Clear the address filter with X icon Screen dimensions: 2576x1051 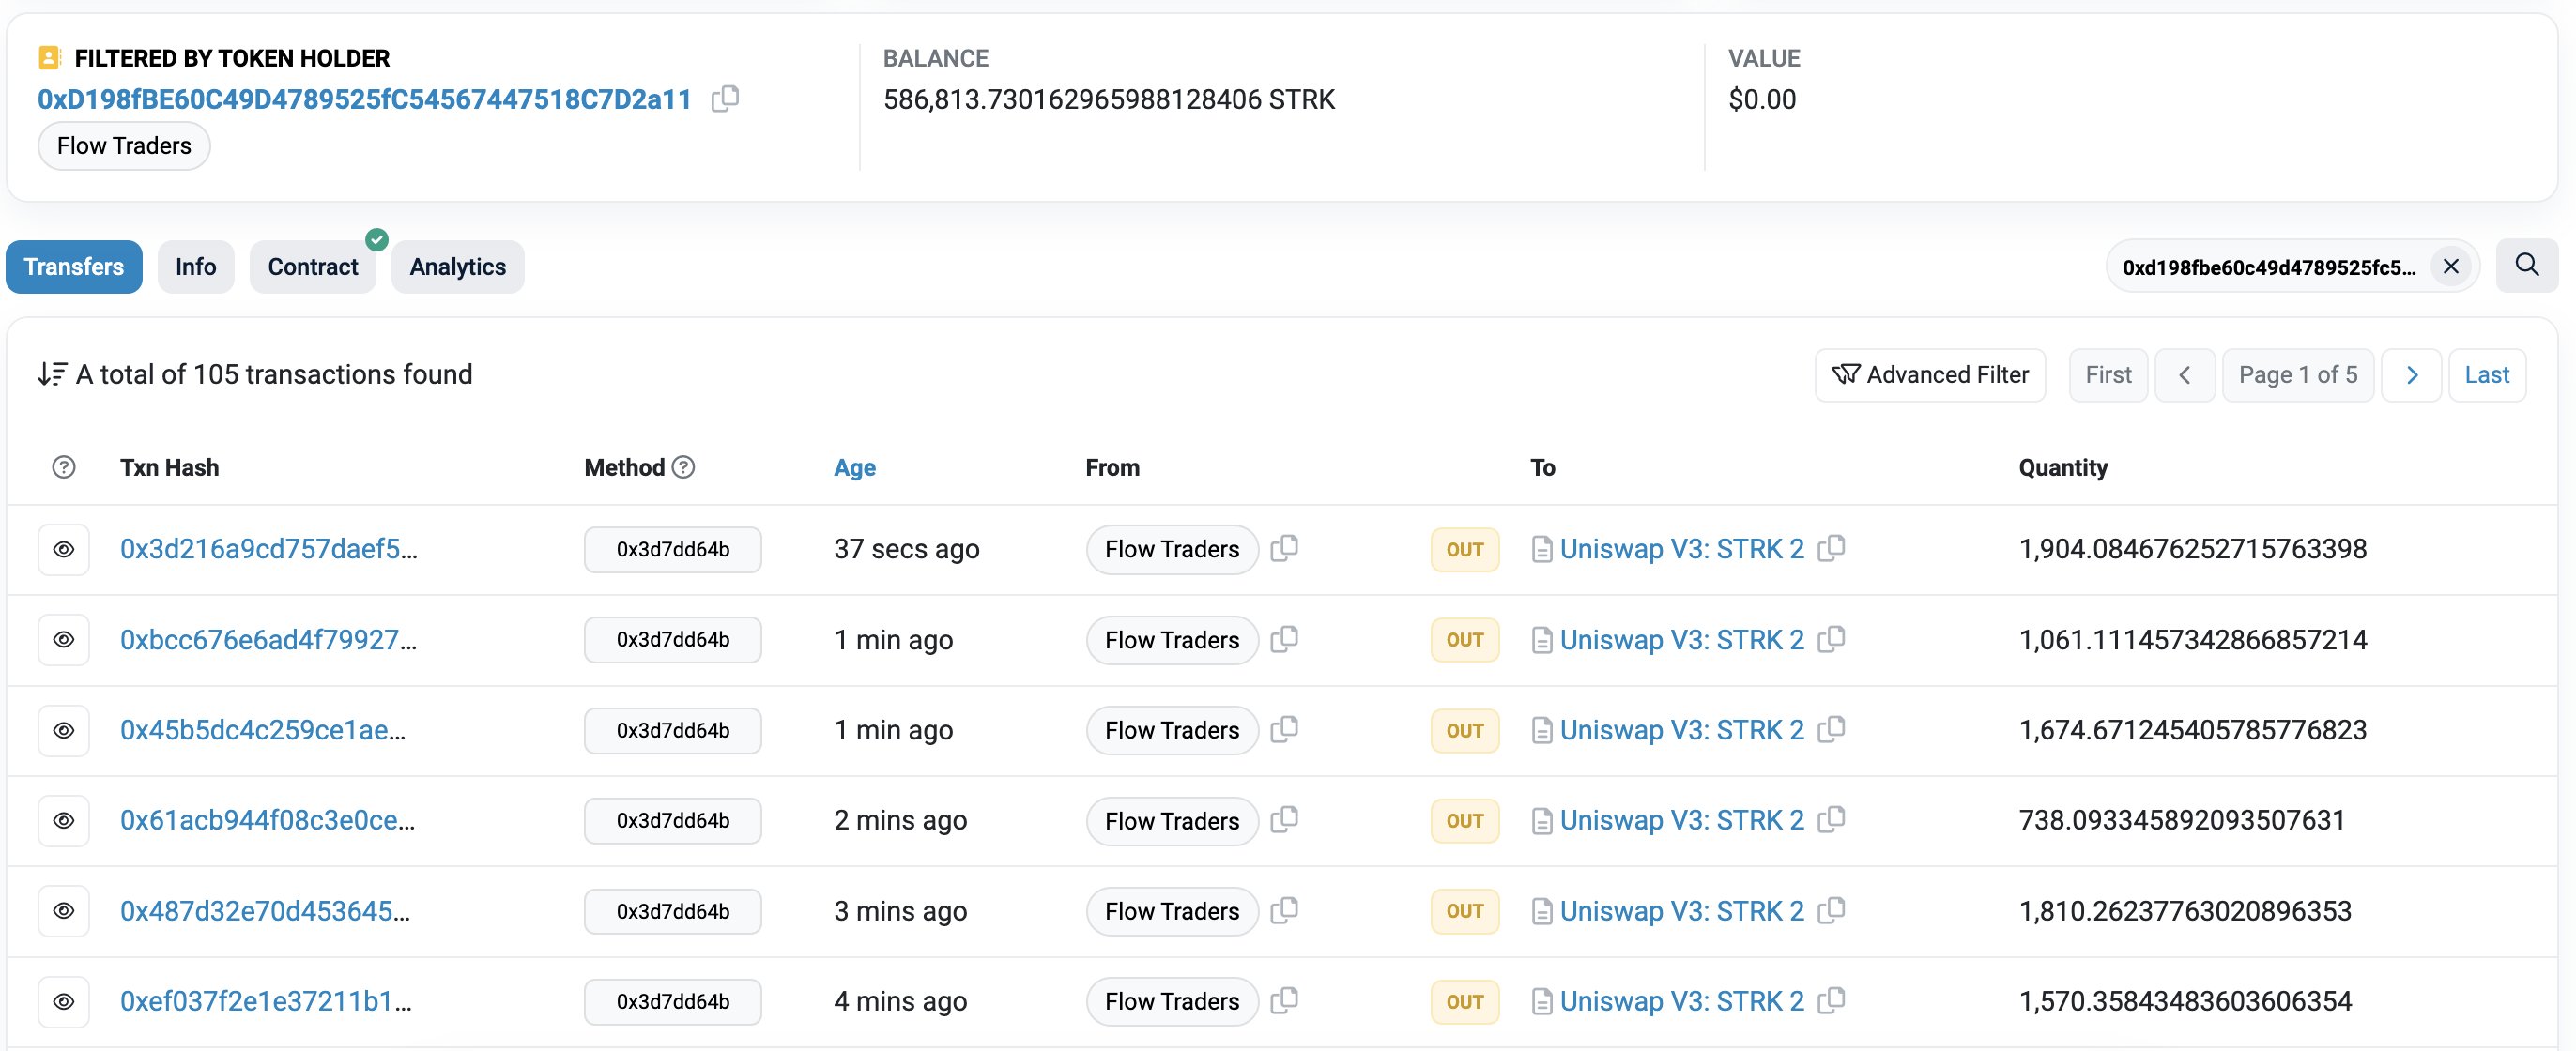[x=2450, y=266]
